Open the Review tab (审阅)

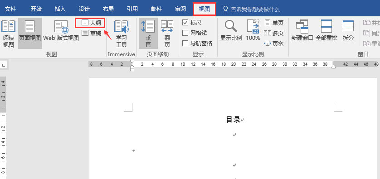click(180, 9)
